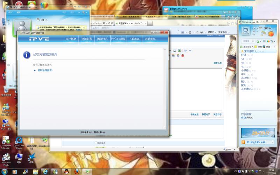This screenshot has width=280, height=175.
Task: Open MyCard增值 tab in IPvE
Action: pyautogui.click(x=118, y=39)
